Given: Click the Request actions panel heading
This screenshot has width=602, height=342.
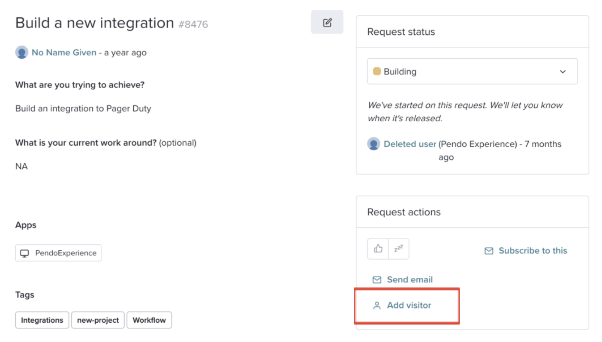Looking at the screenshot, I should click(404, 212).
